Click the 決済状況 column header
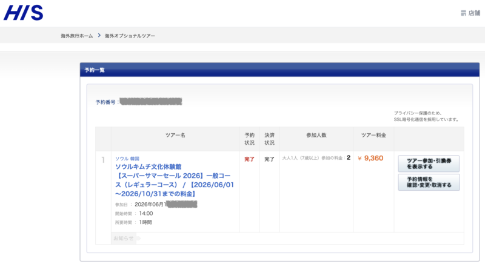This screenshot has height=264, width=485. tap(269, 139)
